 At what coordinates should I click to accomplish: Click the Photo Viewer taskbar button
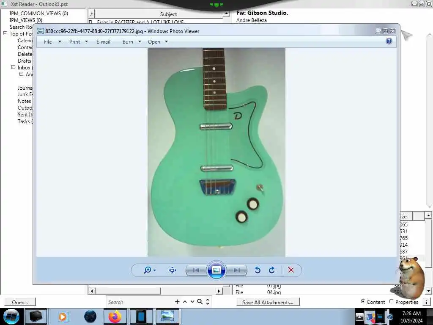(x=167, y=317)
